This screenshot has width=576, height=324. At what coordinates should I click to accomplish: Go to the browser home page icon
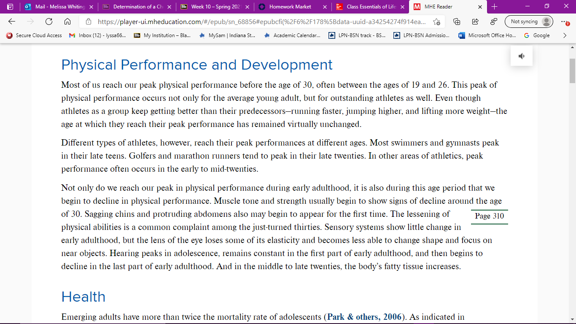(x=67, y=22)
